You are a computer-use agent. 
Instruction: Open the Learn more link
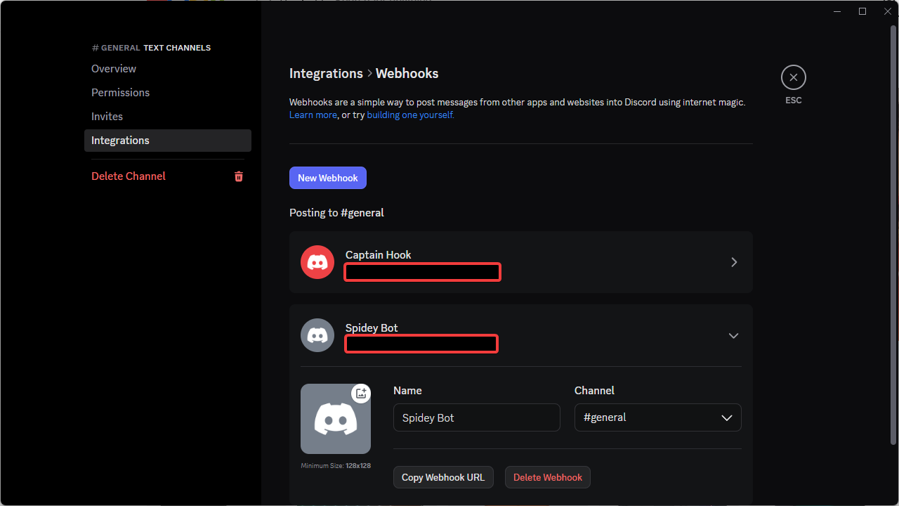(x=313, y=115)
